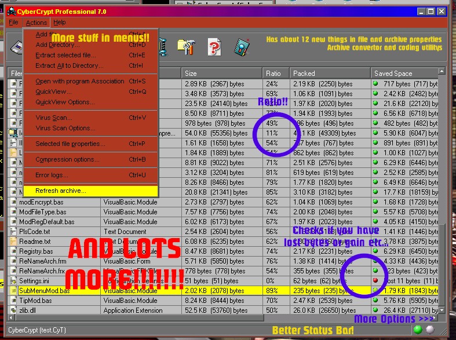Click vertical scrollbar down arrow
The height and width of the screenshot is (340, 456).
[x=442, y=310]
